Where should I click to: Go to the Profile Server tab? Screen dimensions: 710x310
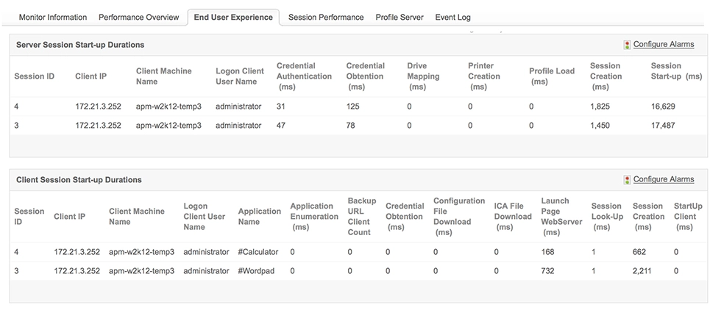[x=399, y=17]
